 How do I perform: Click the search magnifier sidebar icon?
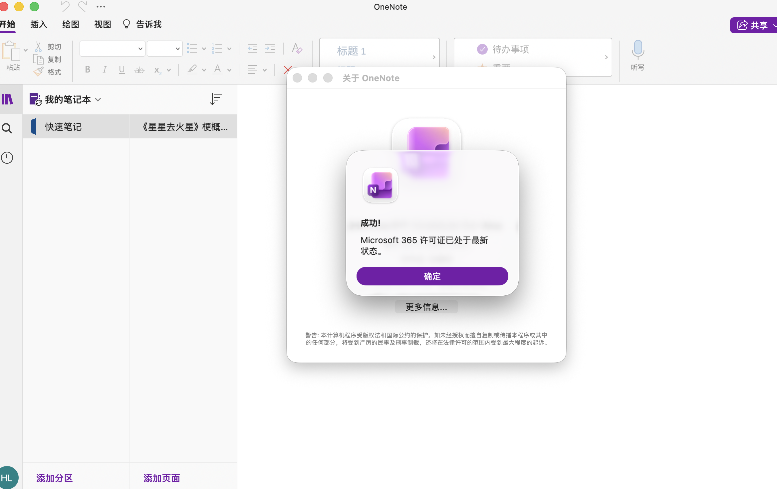[x=7, y=128]
